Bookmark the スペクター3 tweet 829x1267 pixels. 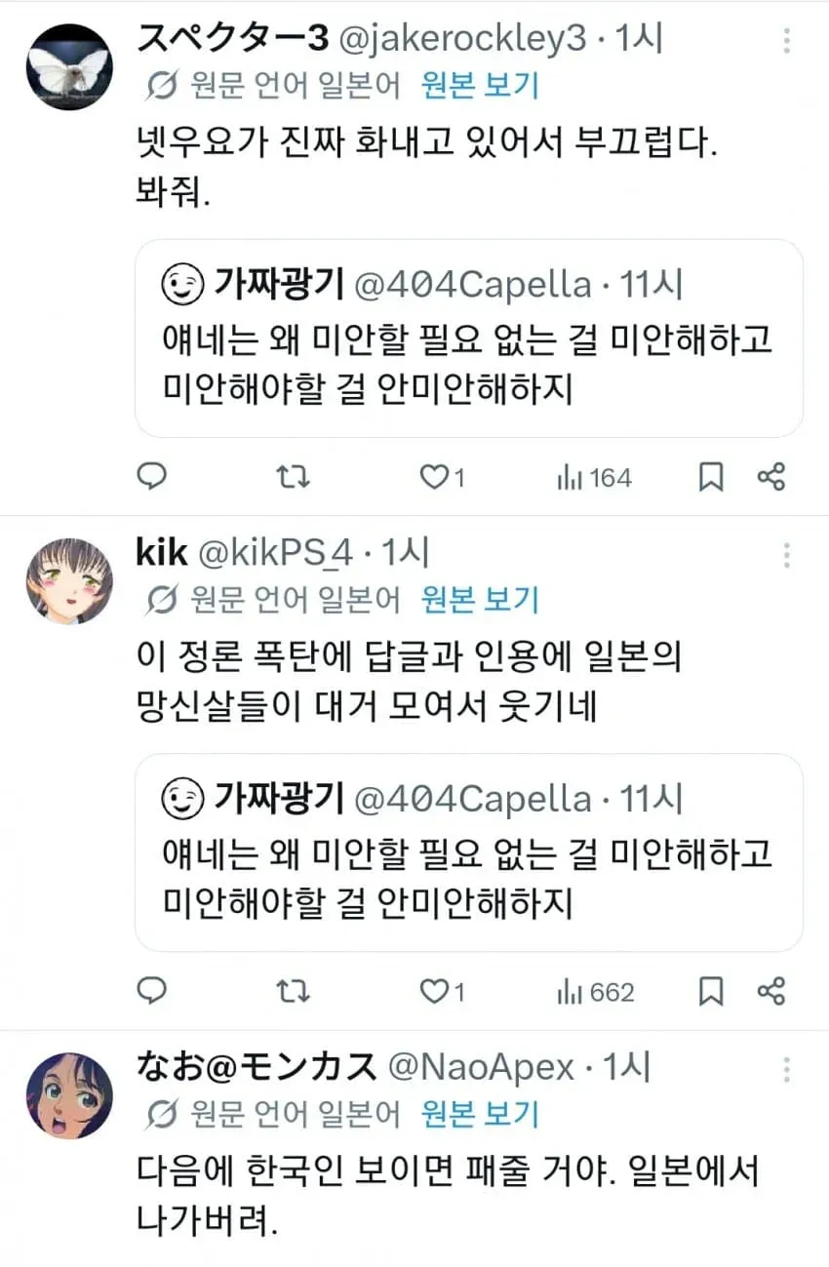click(712, 477)
